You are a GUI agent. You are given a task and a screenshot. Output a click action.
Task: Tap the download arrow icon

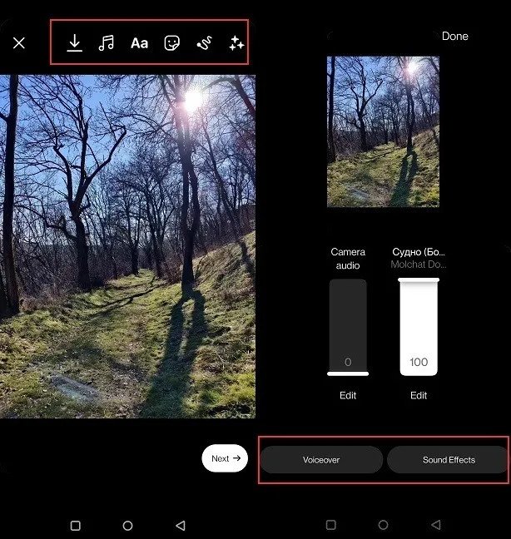point(74,43)
